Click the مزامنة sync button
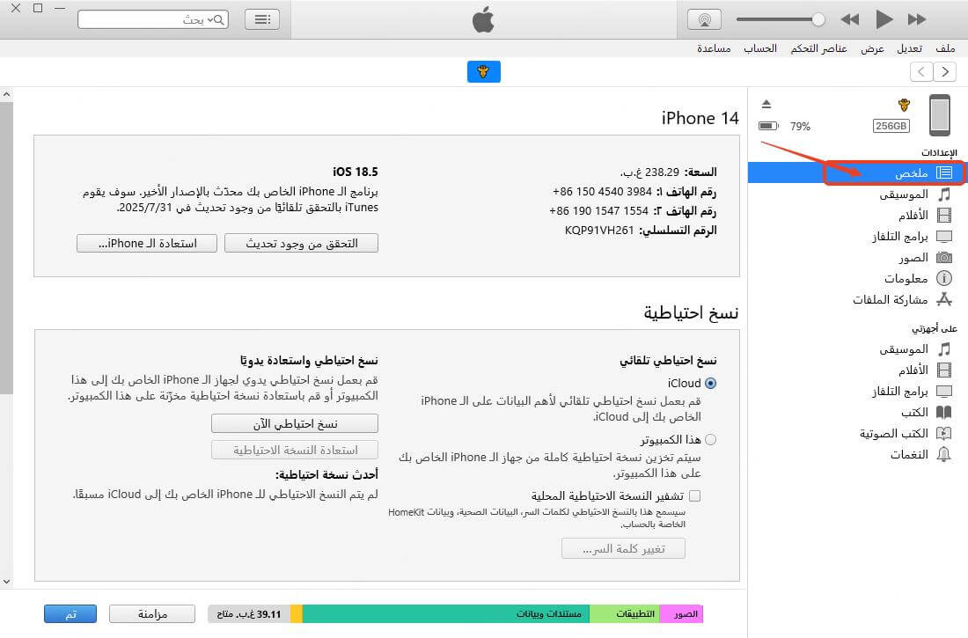This screenshot has width=968, height=638. [152, 614]
